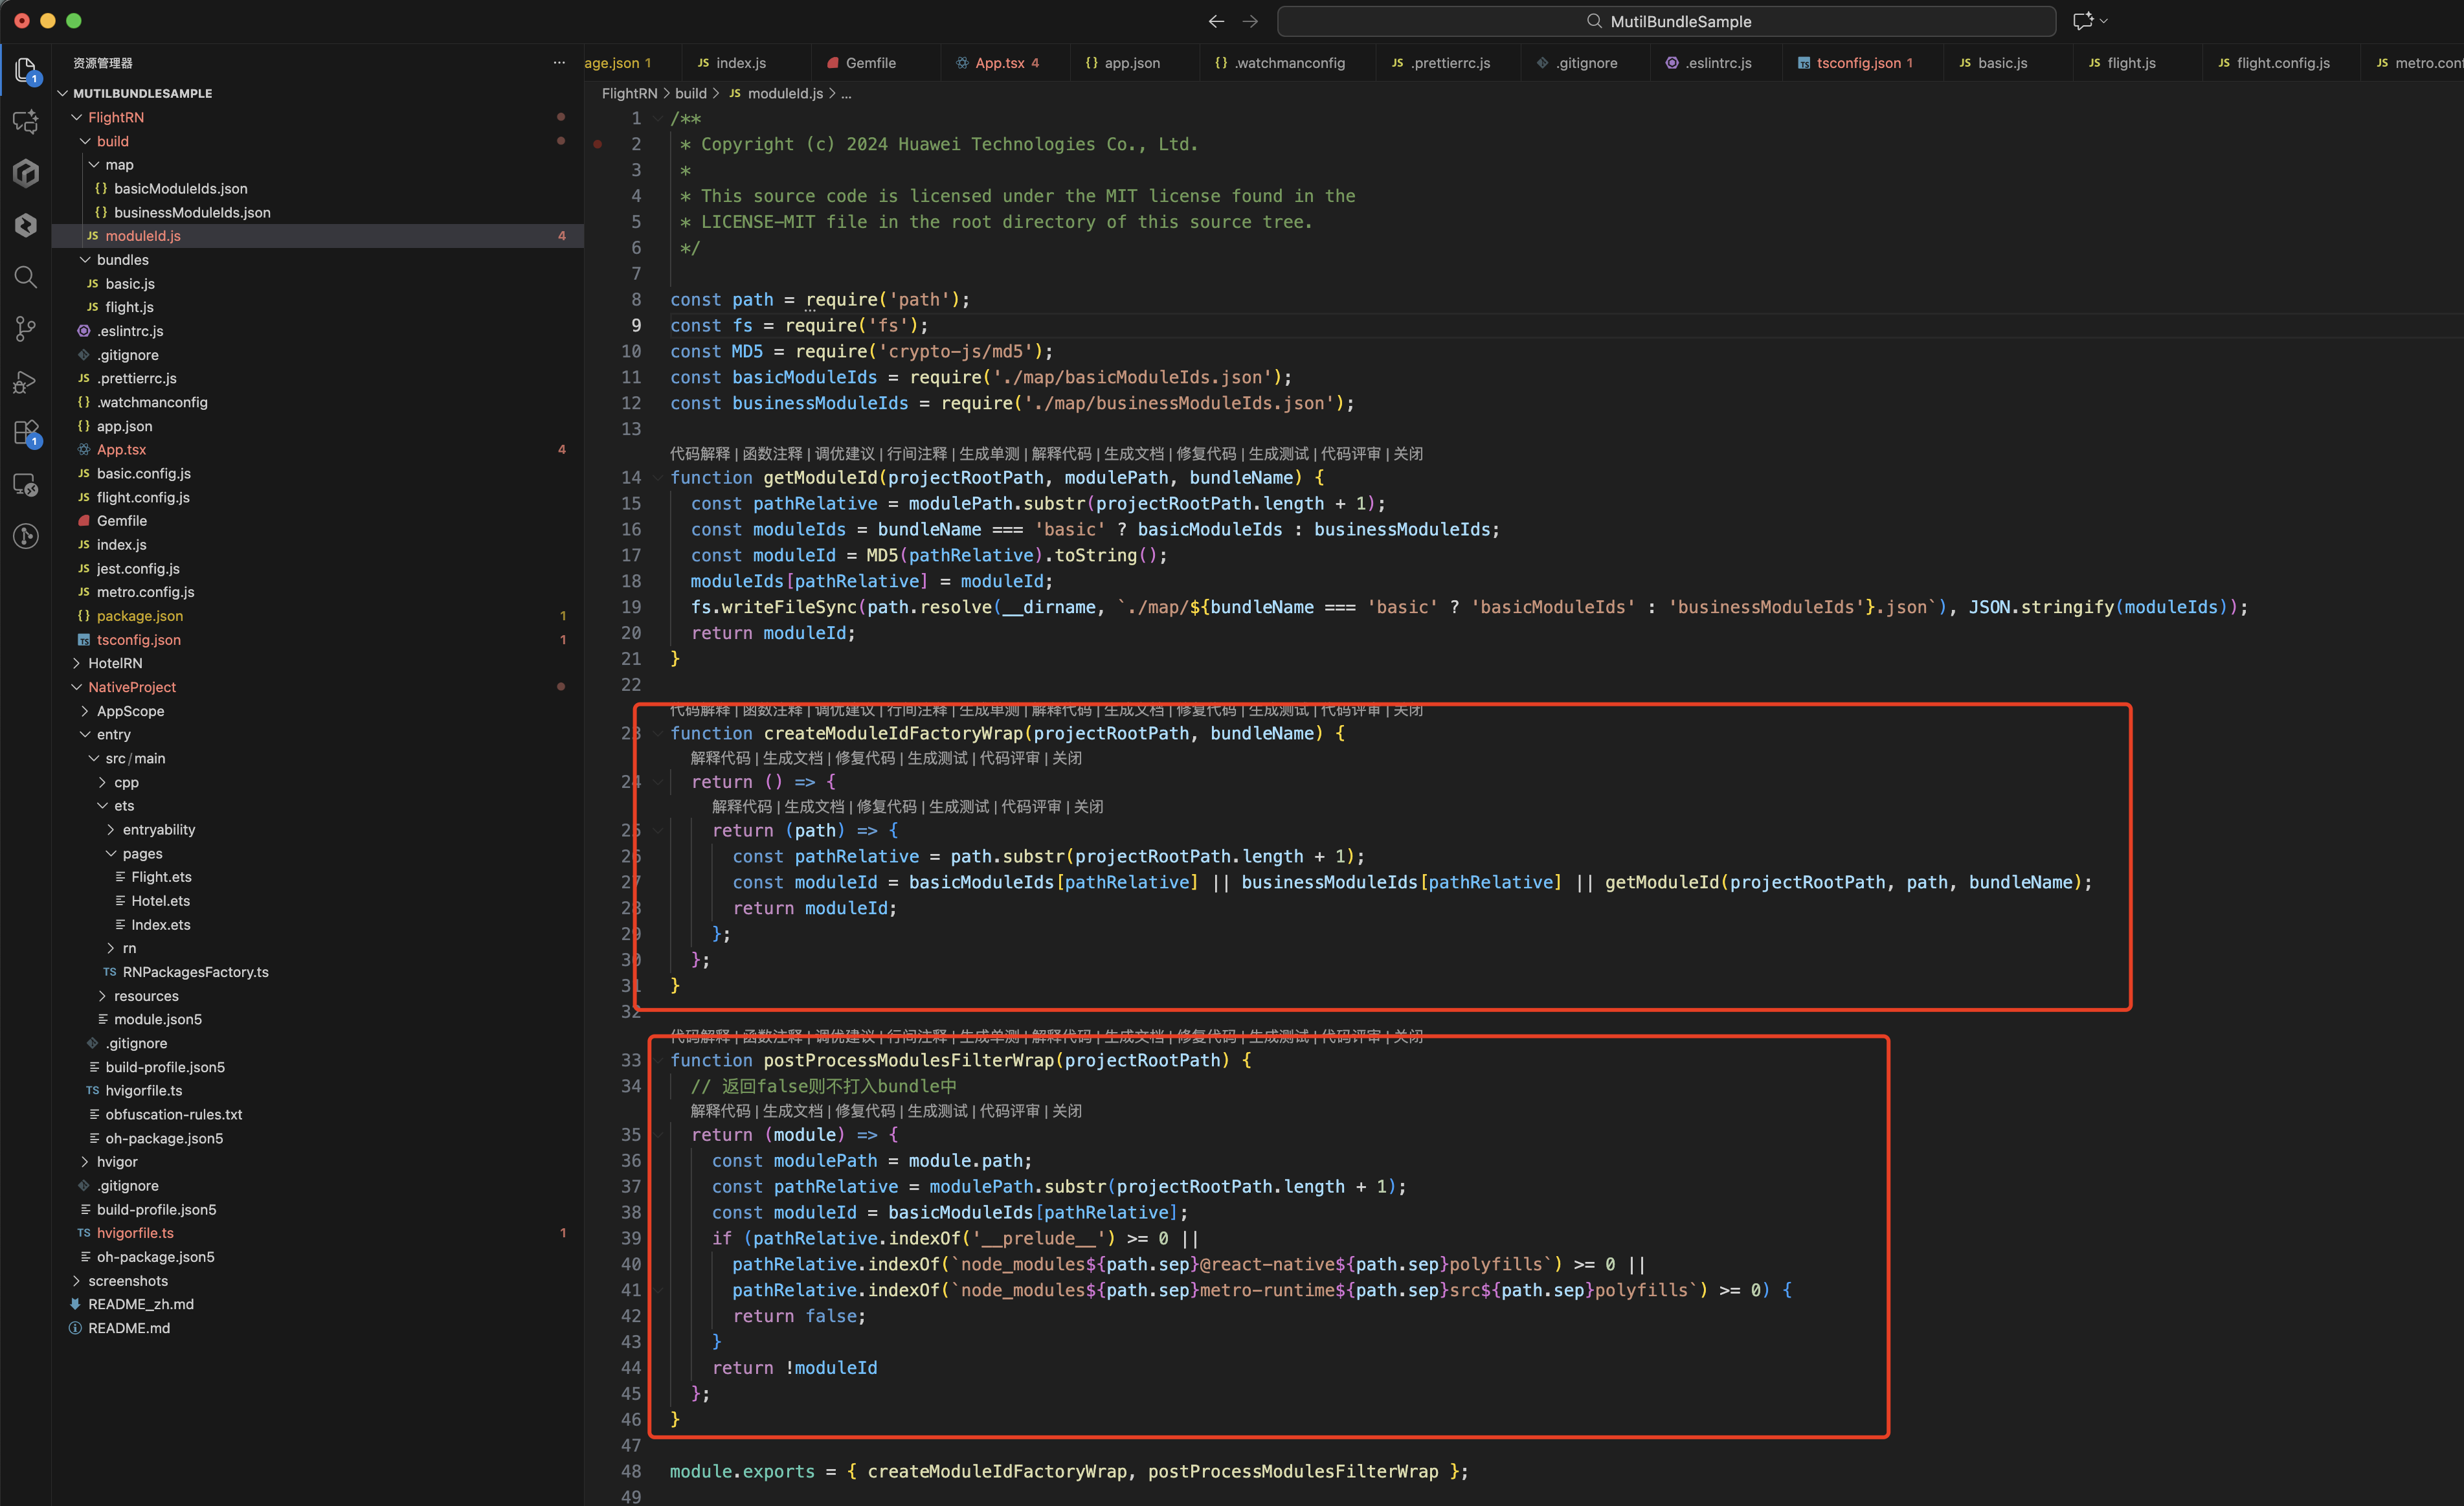Open the Extensions view
Screen dimensions: 2464x1506
click(26, 433)
